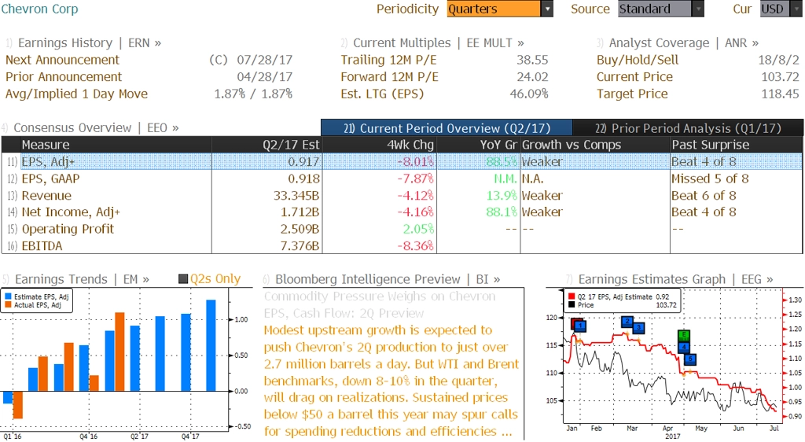Open the Commodity Pressure Weighs preview headline
805x442 pixels.
tap(380, 305)
